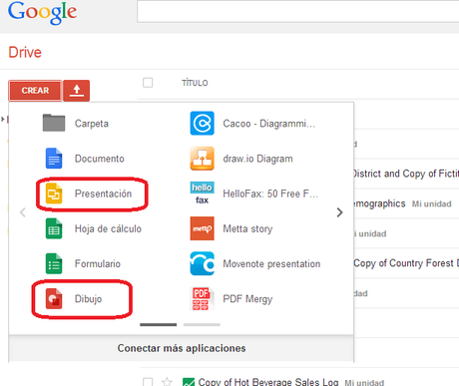The image size is (459, 386).
Task: Click the red Dibujo icon
Action: (x=54, y=298)
